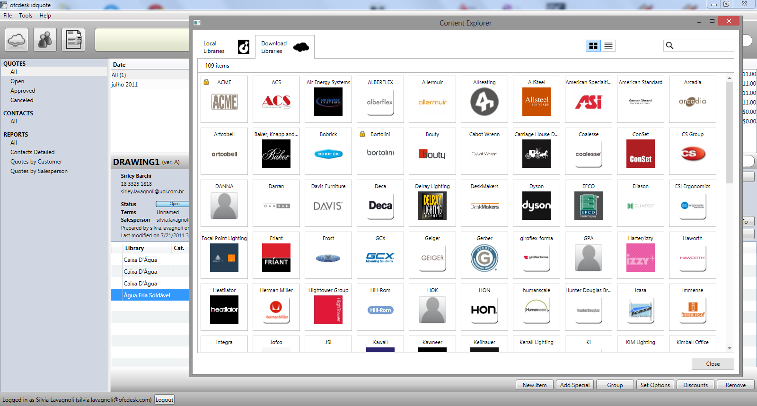Open the Tools menu
The height and width of the screenshot is (406, 757).
click(26, 16)
